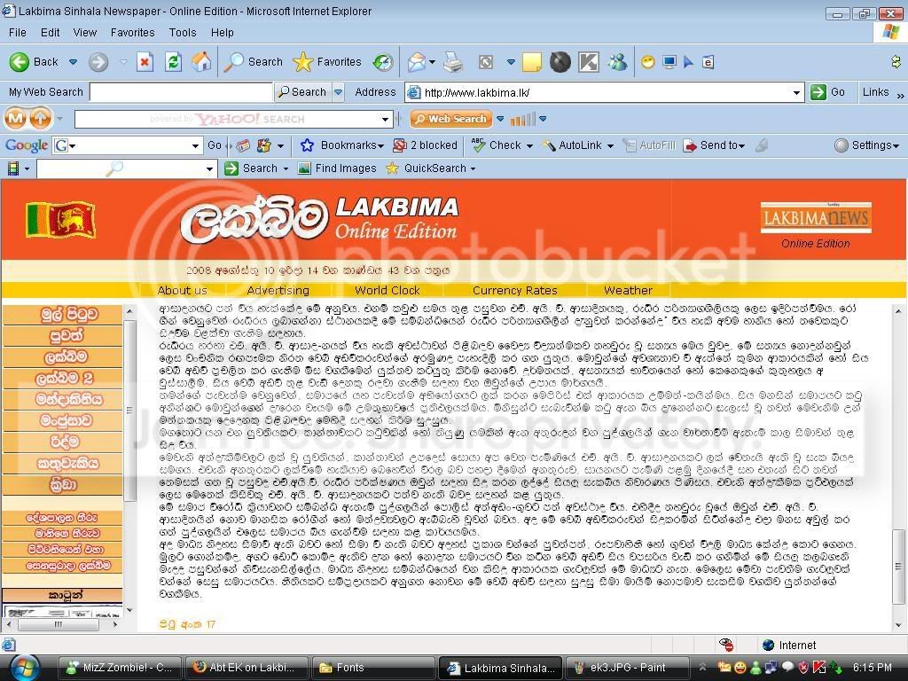The width and height of the screenshot is (908, 681).
Task: Click the film strip icon in bottom toolbar
Action: tap(13, 168)
